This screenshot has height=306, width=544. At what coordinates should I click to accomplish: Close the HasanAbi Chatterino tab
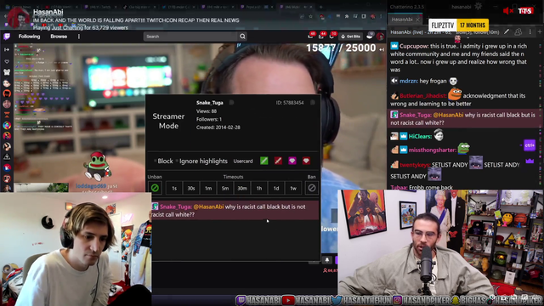tap(417, 20)
